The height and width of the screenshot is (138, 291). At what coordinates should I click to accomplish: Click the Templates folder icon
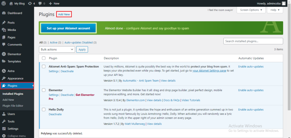click(4, 61)
